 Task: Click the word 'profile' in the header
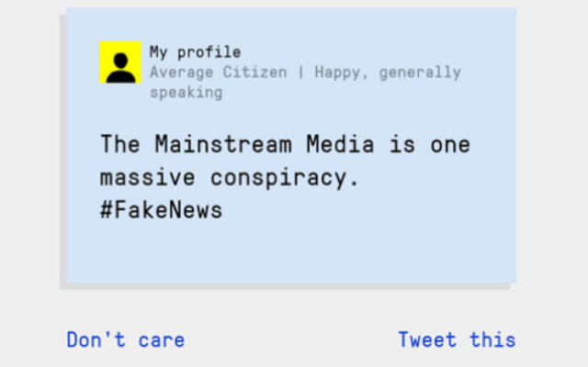[x=209, y=53]
